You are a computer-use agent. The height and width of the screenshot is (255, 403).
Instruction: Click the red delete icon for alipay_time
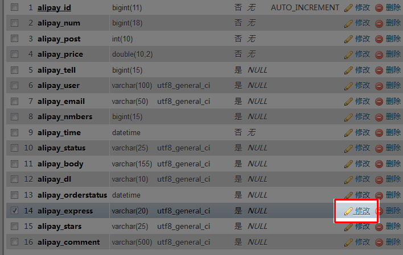click(x=379, y=132)
